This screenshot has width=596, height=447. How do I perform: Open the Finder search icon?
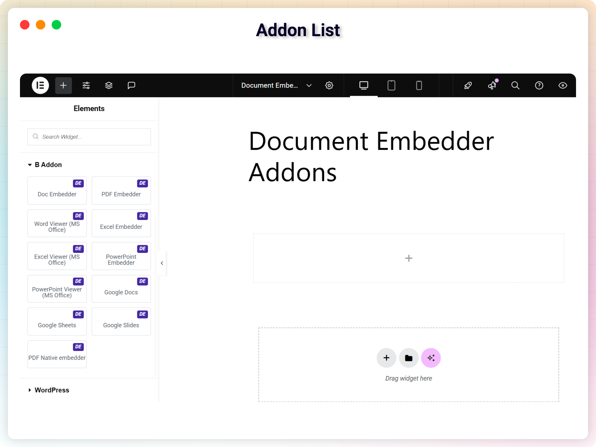(x=515, y=85)
